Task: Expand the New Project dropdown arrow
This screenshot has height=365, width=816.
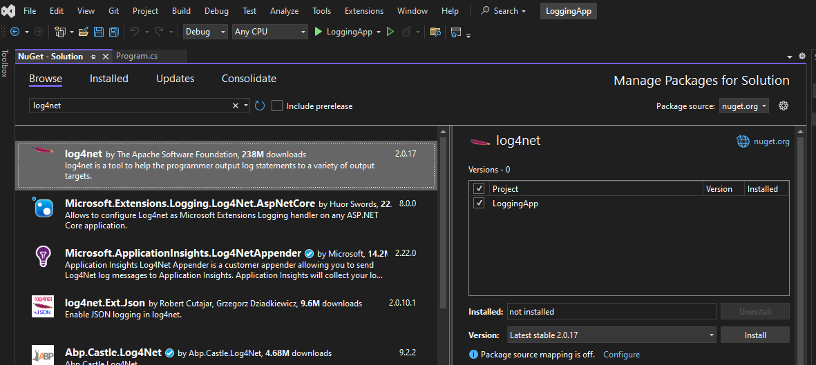Action: coord(72,32)
